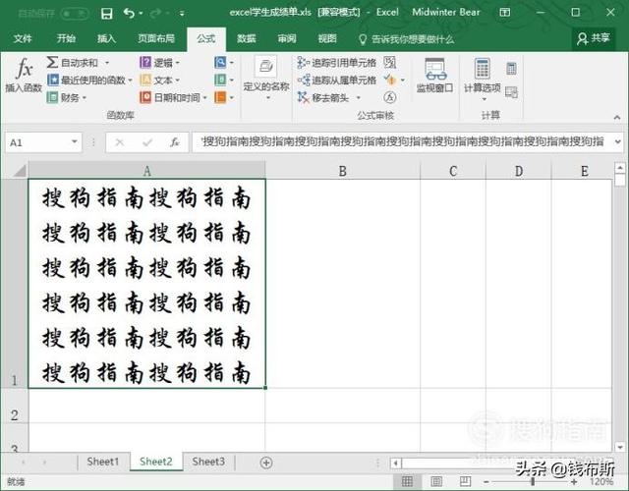
Task: Add a new sheet
Action: [266, 463]
